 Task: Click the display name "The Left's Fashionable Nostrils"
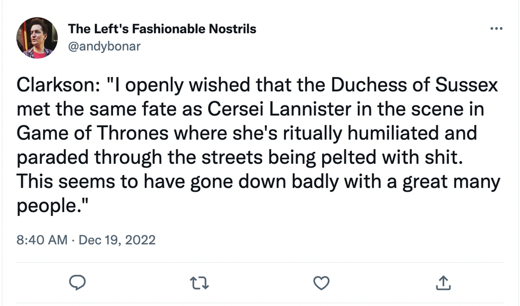click(x=162, y=29)
